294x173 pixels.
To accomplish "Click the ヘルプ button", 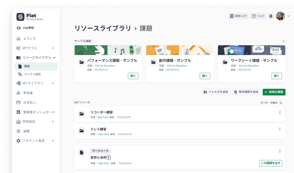I will (258, 16).
